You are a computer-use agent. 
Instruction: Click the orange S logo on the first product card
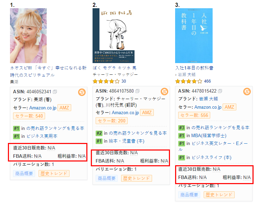click(x=82, y=92)
